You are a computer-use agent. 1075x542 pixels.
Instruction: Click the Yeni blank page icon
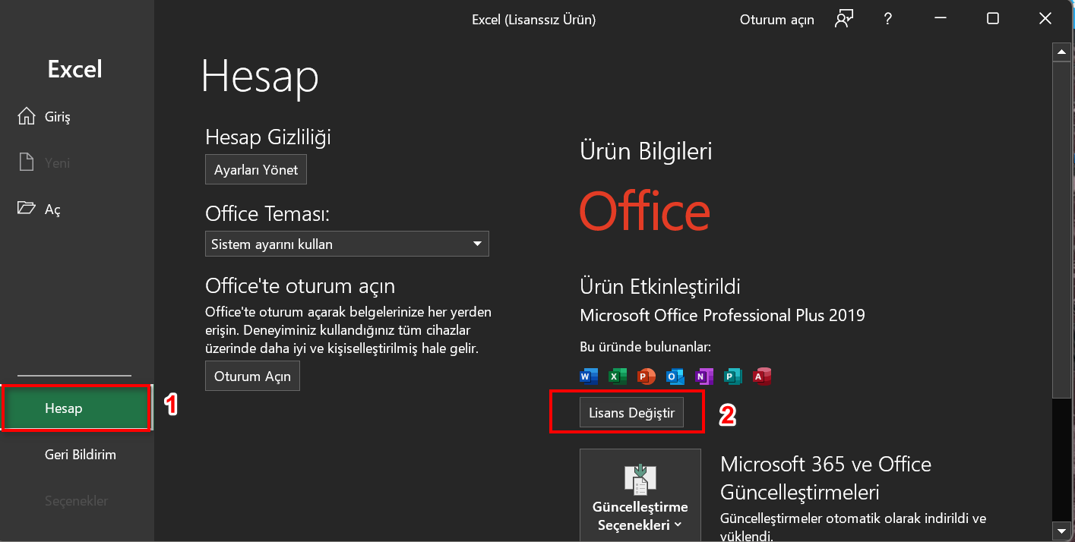(27, 162)
